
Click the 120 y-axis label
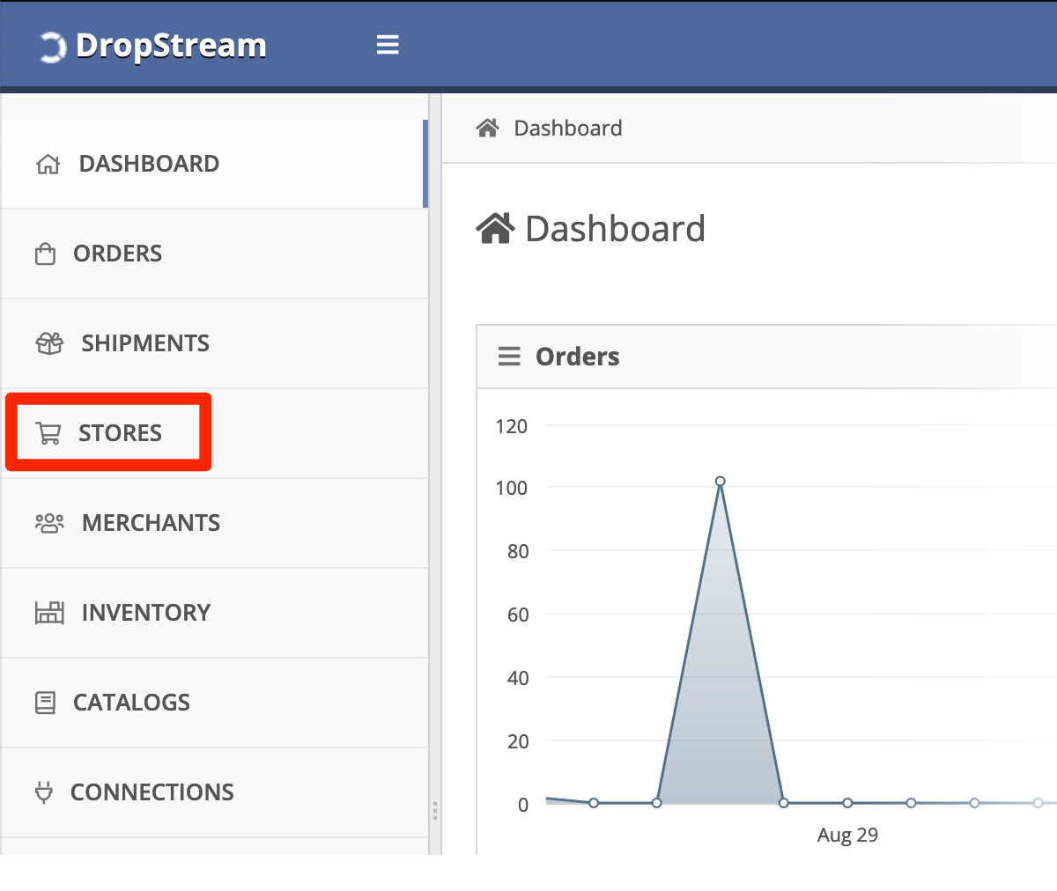pos(512,426)
